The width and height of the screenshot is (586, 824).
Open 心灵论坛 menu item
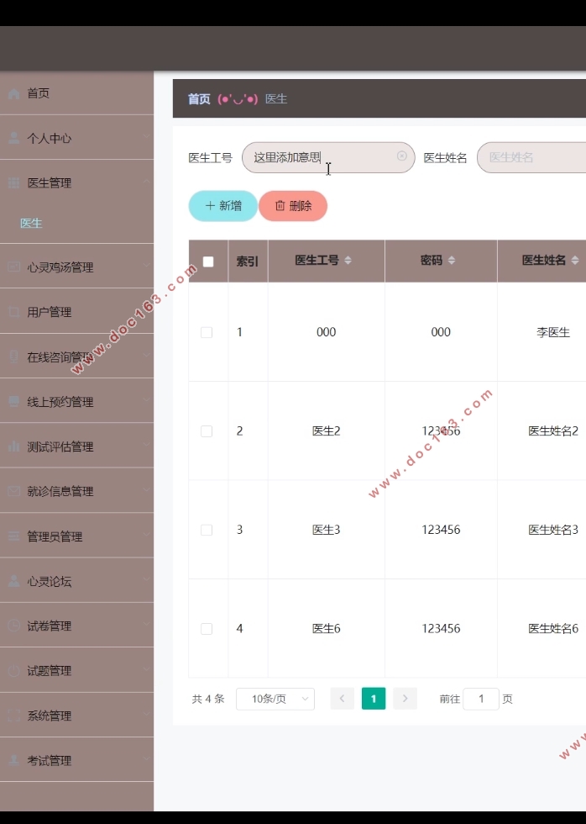pos(76,581)
